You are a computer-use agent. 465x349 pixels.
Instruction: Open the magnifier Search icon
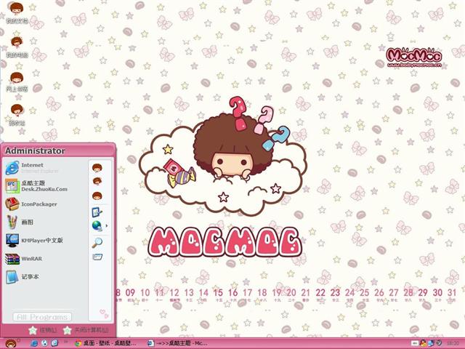pyautogui.click(x=97, y=242)
